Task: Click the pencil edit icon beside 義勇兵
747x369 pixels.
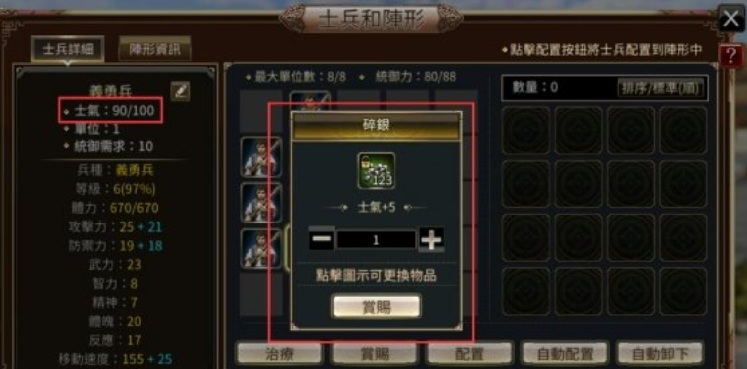Action: pyautogui.click(x=180, y=91)
